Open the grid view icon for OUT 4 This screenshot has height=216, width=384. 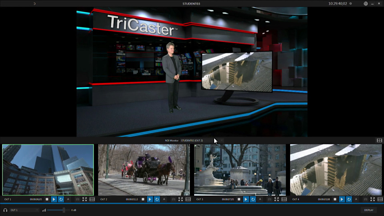click(x=380, y=199)
